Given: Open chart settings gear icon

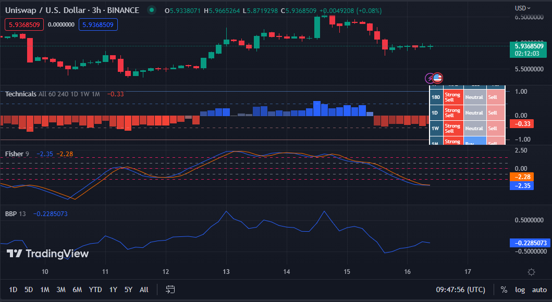Looking at the screenshot, I should [x=531, y=272].
